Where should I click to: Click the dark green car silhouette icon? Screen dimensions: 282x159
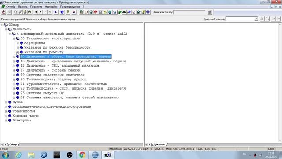tap(124, 12)
